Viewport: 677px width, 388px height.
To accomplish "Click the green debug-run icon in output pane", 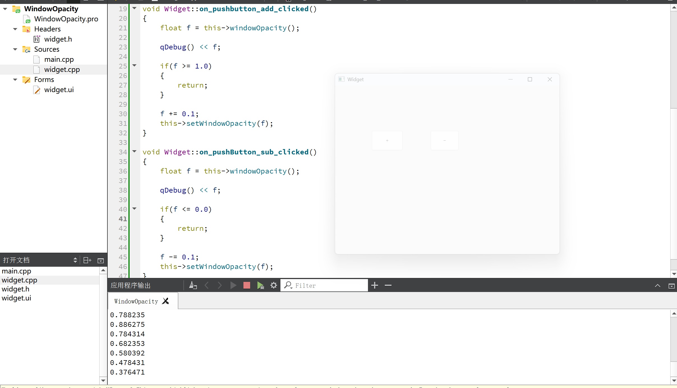I will click(260, 286).
